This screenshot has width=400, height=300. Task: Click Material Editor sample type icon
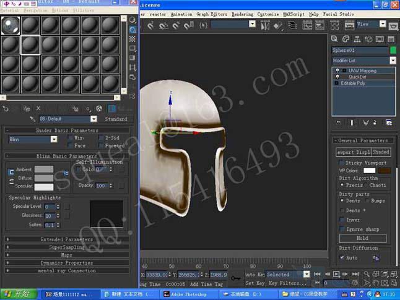tap(133, 20)
